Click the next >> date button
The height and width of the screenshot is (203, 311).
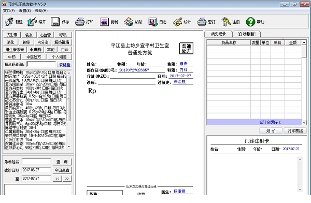pos(67,179)
